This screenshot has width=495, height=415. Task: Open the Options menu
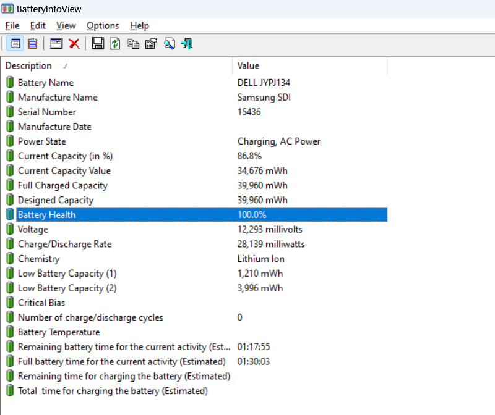pyautogui.click(x=103, y=25)
